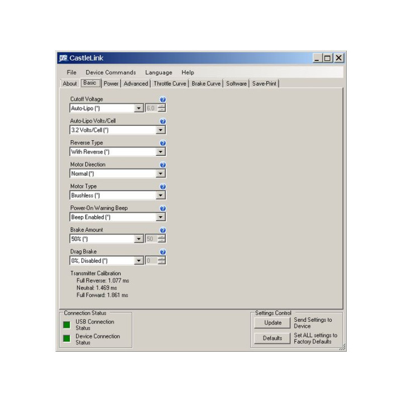Minimize the CastleLink window
The width and height of the screenshot is (402, 402).
tap(317, 58)
